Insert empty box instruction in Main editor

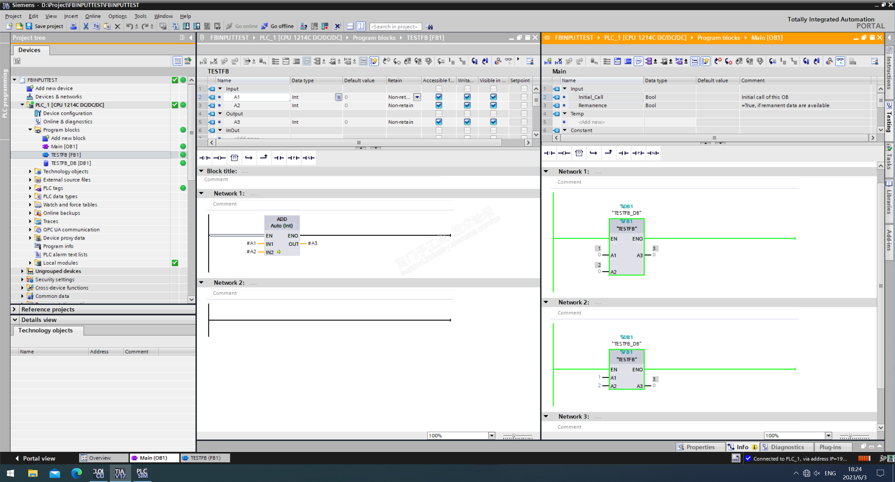579,153
